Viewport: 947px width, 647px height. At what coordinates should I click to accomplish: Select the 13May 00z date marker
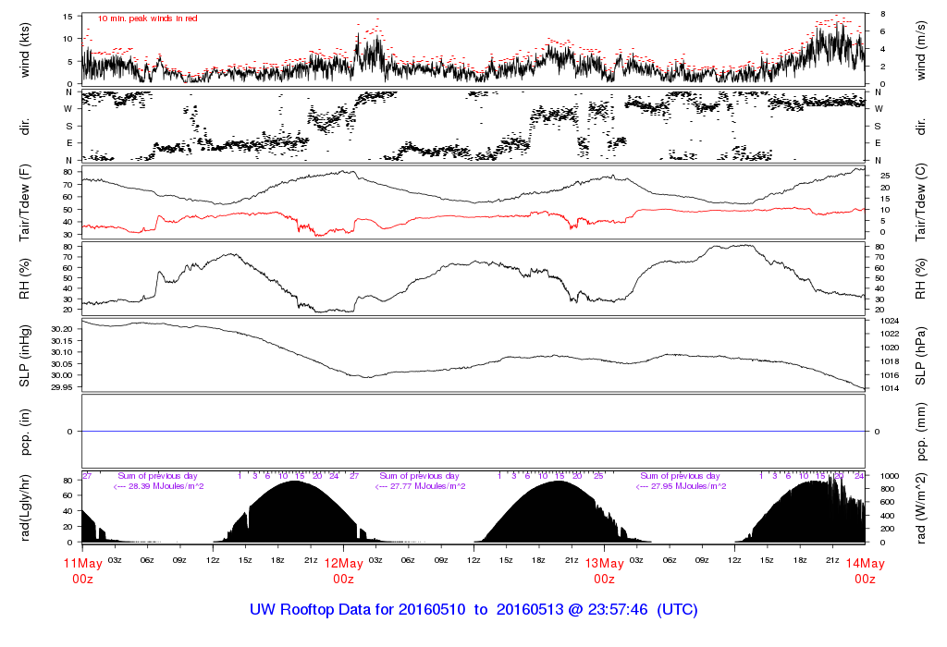point(604,571)
